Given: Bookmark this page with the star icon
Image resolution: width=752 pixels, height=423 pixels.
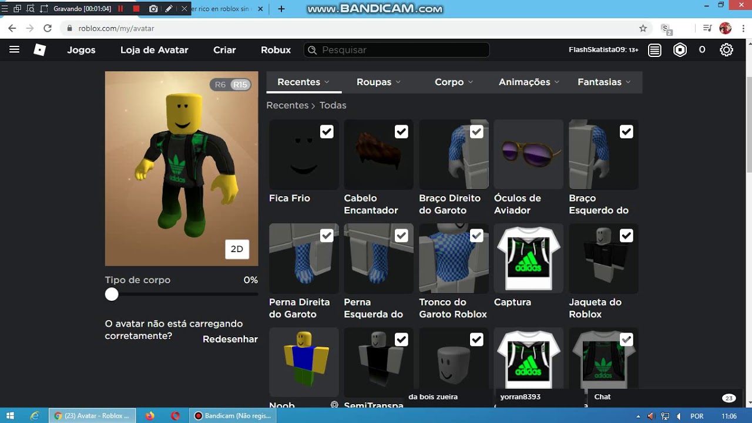Looking at the screenshot, I should [x=643, y=28].
